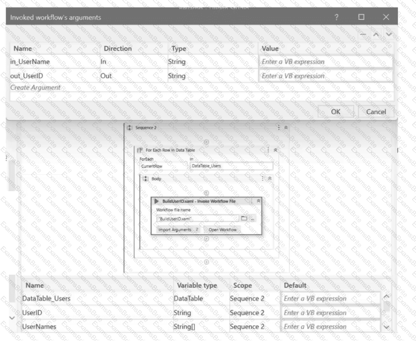Viewport: 416px width, 341px height.
Task: Open options menu of For Each Row activity
Action: (x=268, y=150)
